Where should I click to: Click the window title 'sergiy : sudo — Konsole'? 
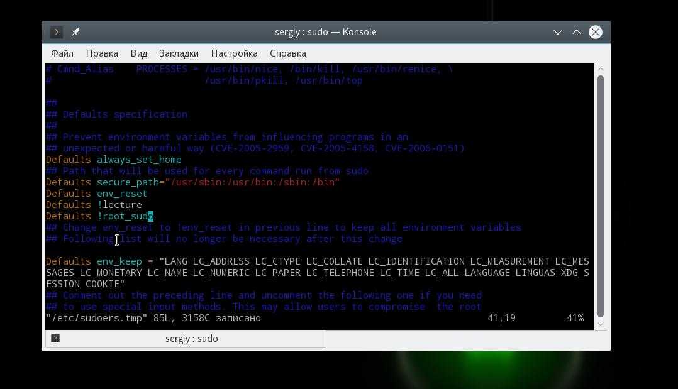click(x=326, y=32)
